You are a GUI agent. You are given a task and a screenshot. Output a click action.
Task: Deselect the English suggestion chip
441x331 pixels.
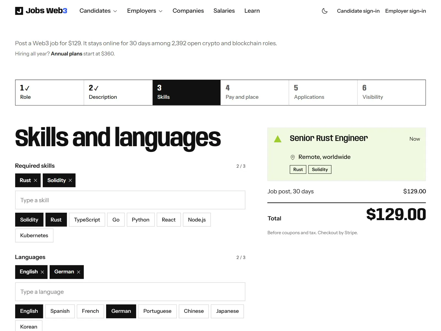(x=29, y=311)
